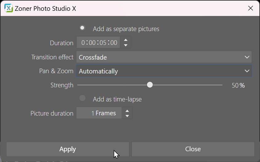Increase Picture duration frames with up arrow

pyautogui.click(x=127, y=110)
